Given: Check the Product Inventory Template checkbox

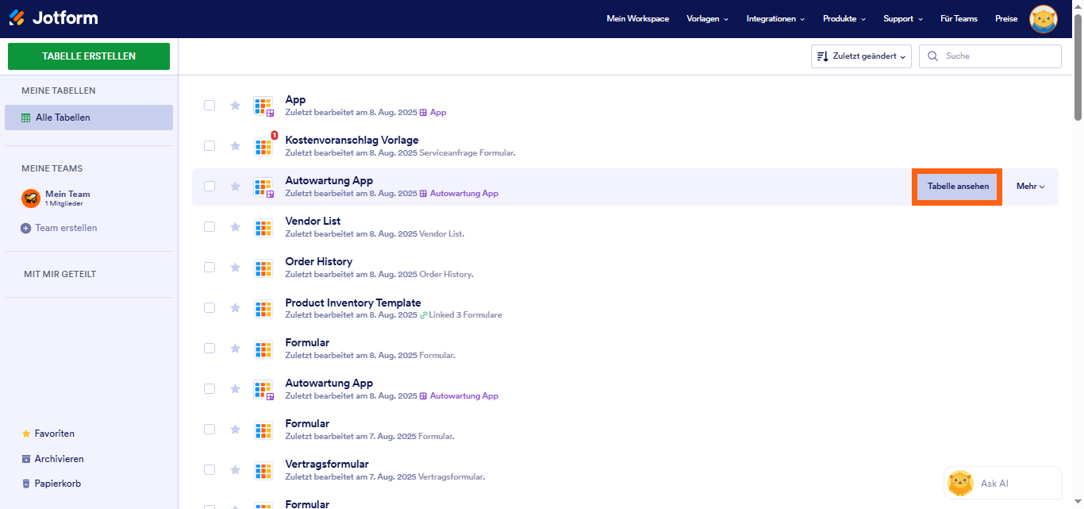Looking at the screenshot, I should 209,307.
